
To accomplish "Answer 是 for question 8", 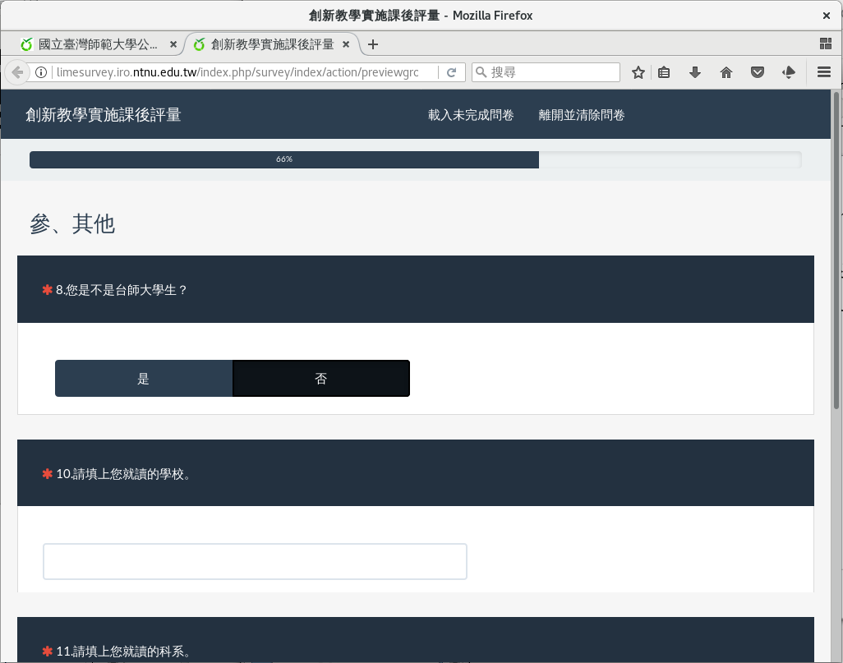I will [144, 379].
